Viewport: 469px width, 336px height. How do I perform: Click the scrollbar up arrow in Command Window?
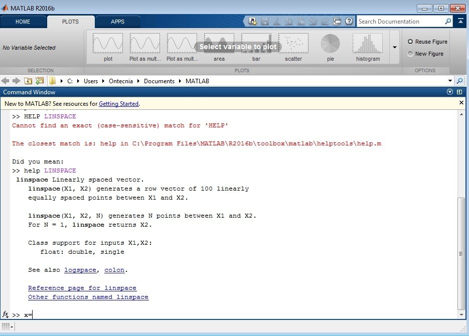point(461,114)
